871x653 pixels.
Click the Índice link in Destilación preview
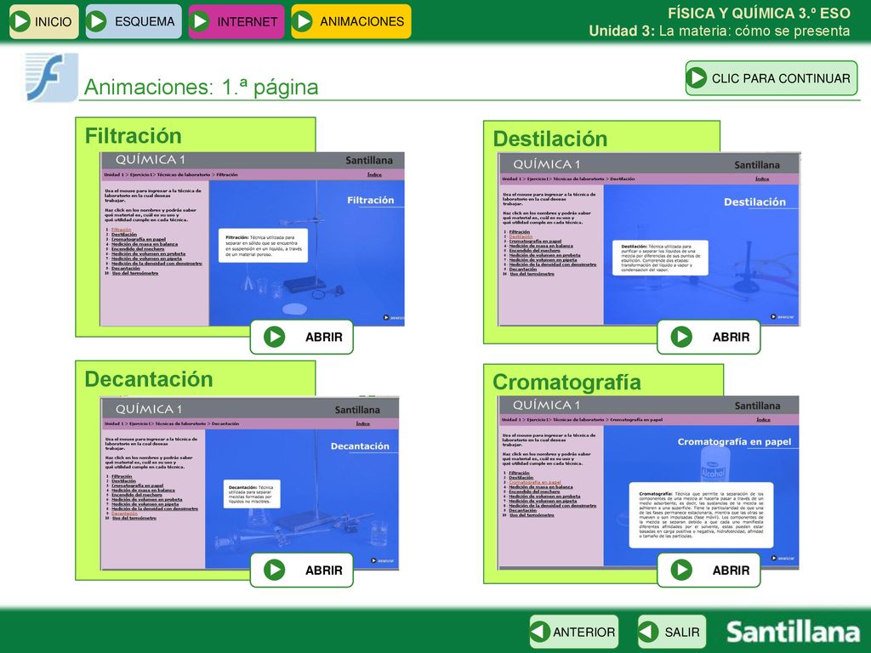[x=762, y=179]
